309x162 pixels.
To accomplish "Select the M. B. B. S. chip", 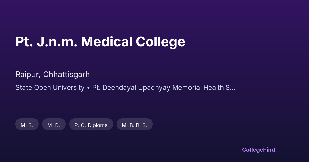I will (x=134, y=125).
